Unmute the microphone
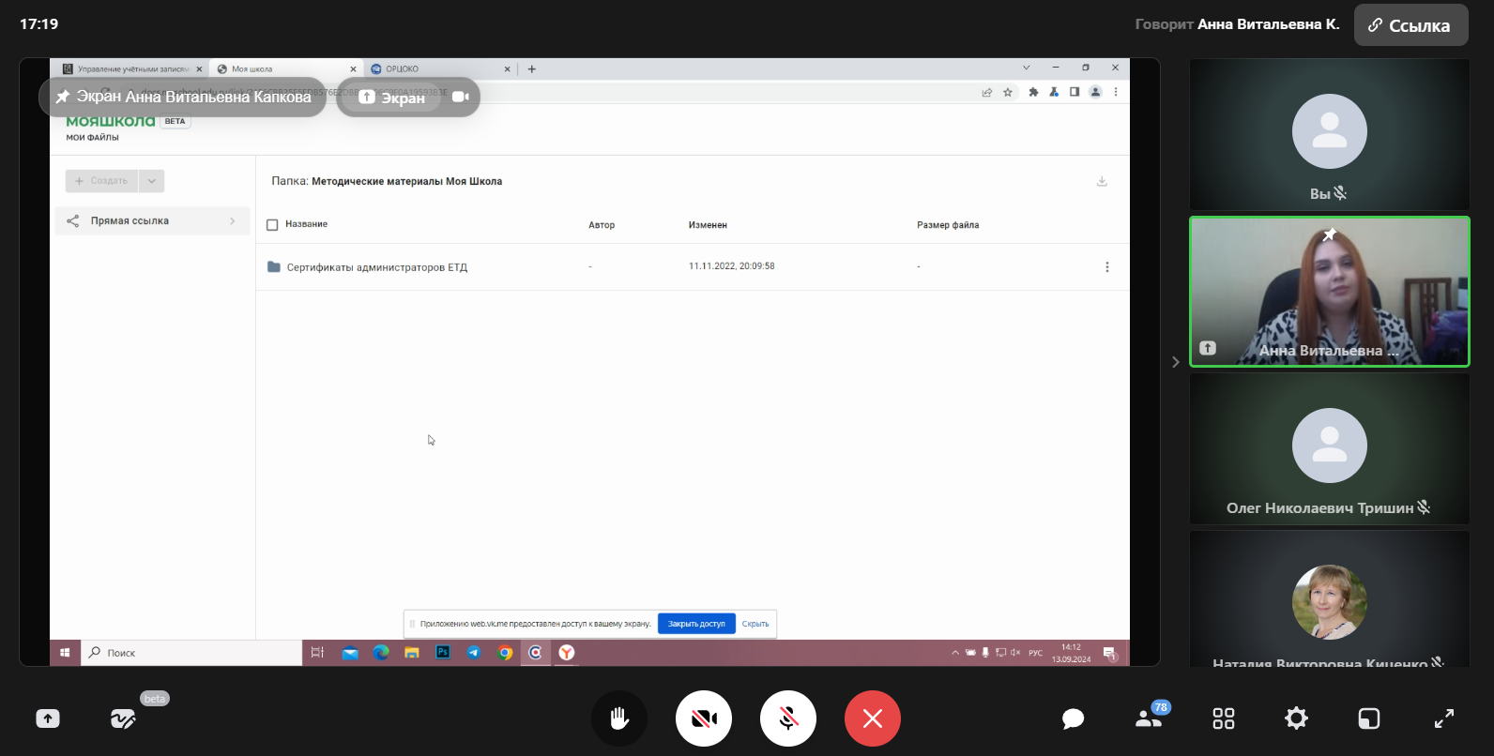The image size is (1494, 756). point(787,718)
